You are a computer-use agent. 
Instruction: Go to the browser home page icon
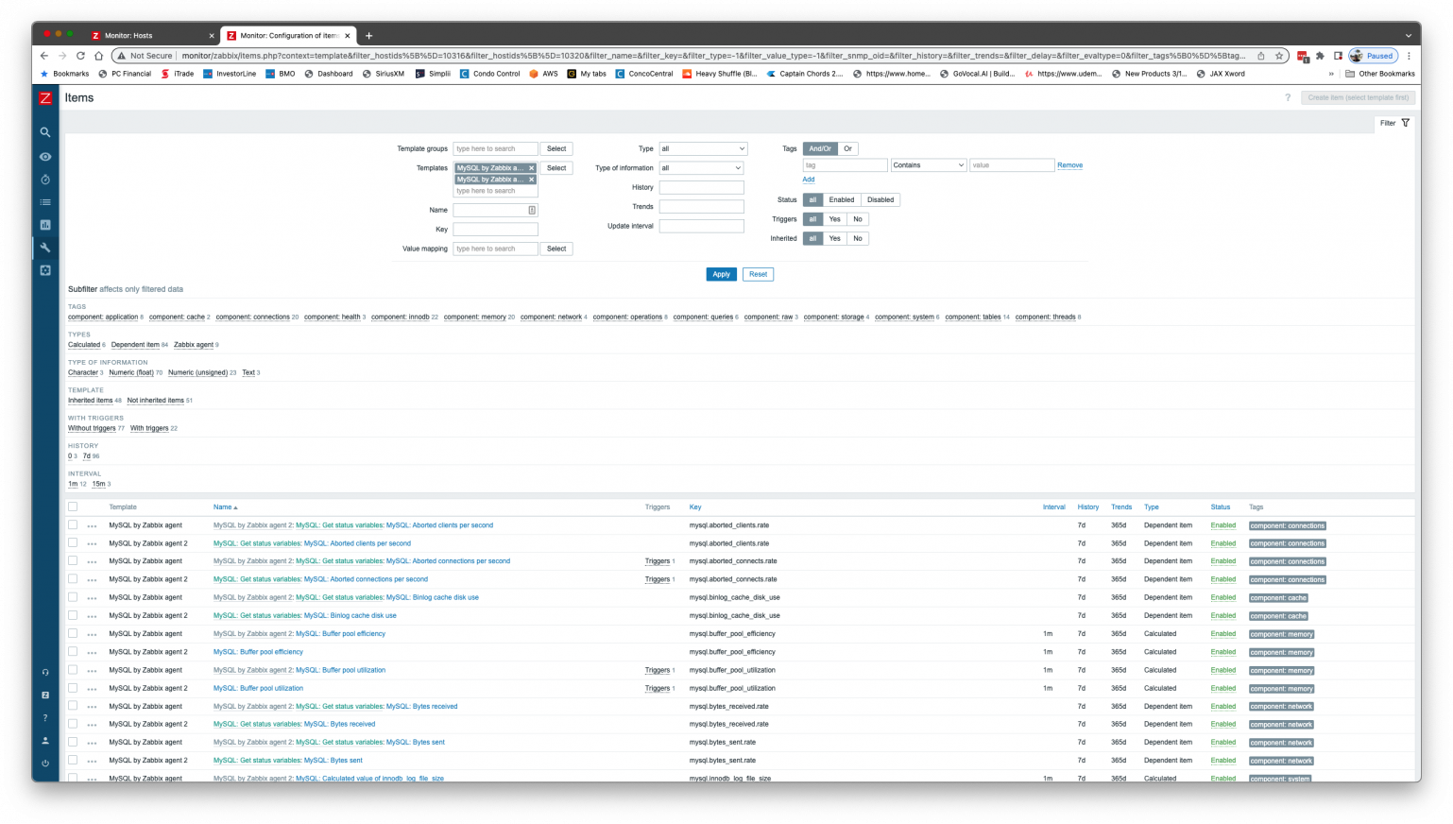[98, 56]
